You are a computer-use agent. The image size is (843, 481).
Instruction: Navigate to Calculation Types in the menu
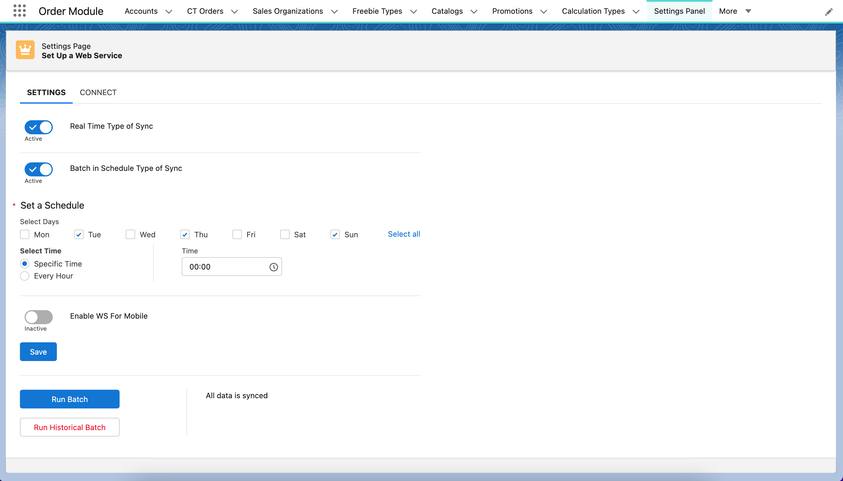click(x=593, y=11)
